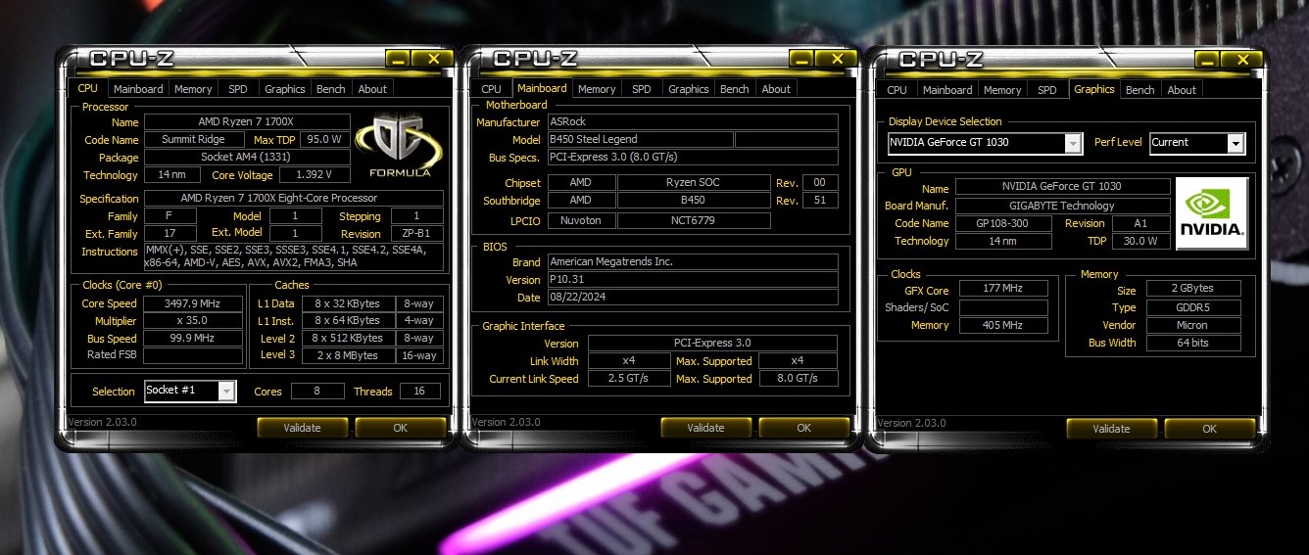Image resolution: width=1309 pixels, height=555 pixels.
Task: Switch to CPU tab in right window
Action: pos(897,90)
